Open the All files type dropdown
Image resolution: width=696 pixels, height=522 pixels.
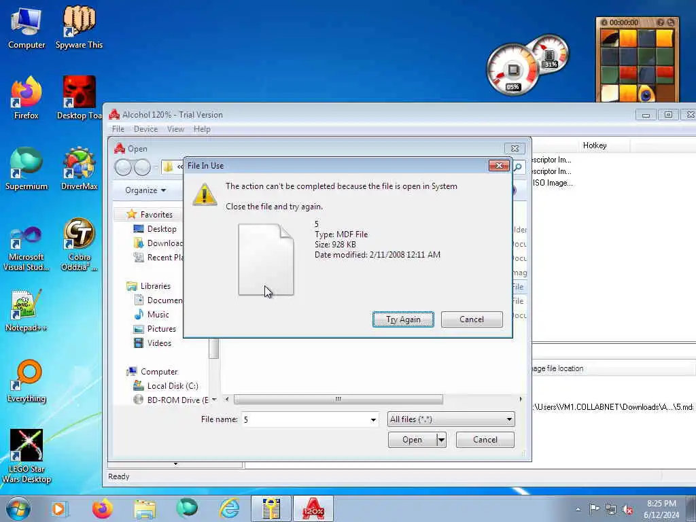(x=451, y=419)
